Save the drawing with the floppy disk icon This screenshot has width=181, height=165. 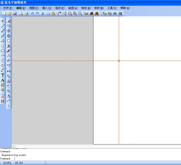(15, 13)
